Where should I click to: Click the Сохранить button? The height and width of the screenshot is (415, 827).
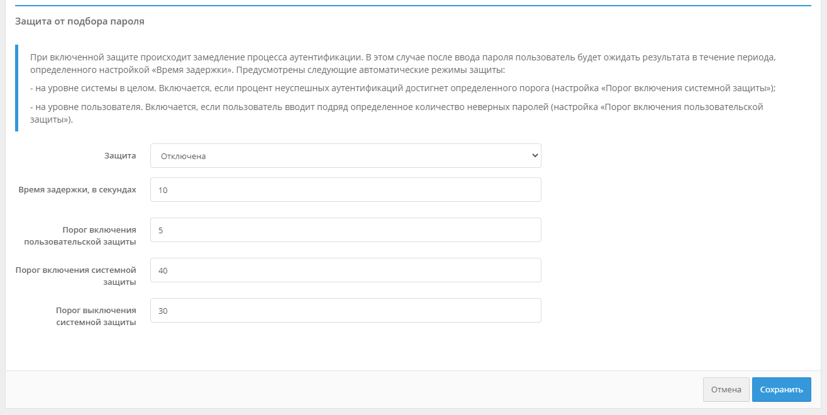pyautogui.click(x=782, y=390)
